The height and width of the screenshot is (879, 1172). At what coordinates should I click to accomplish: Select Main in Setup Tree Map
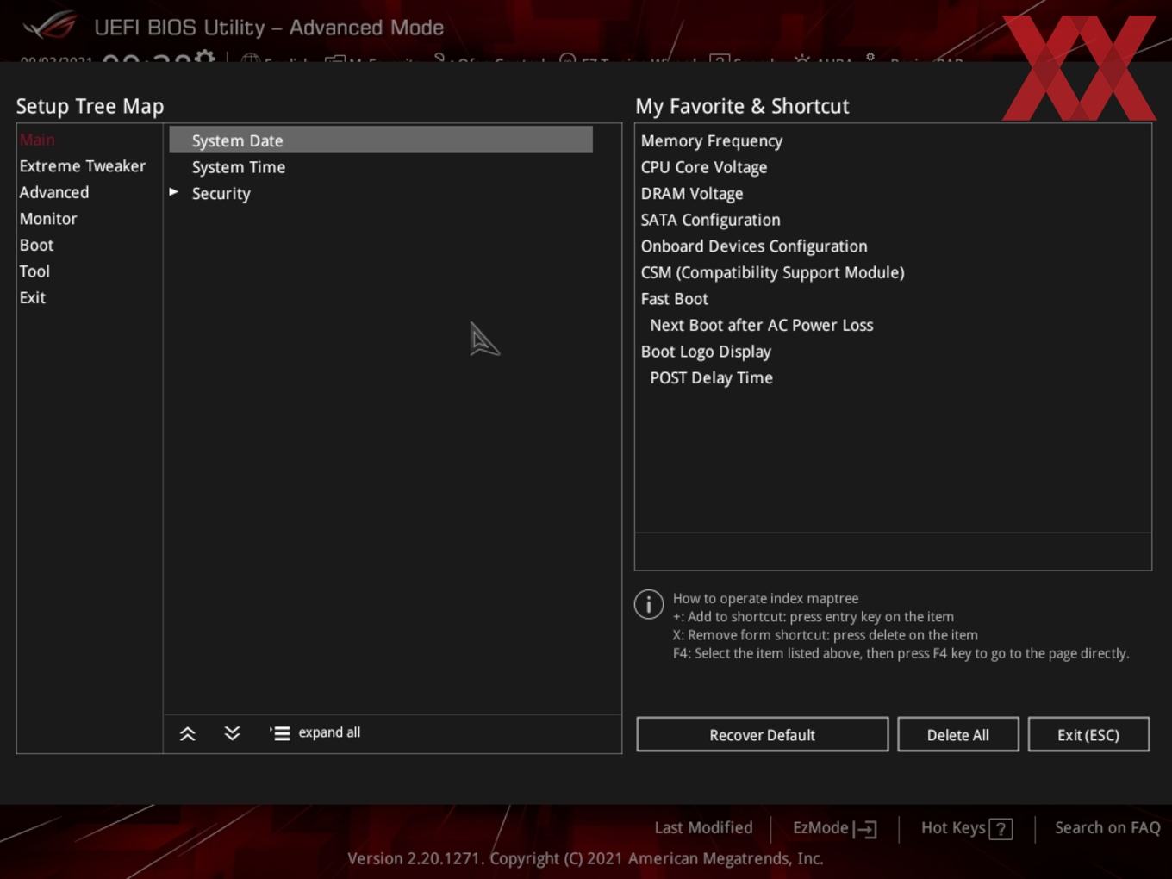[37, 140]
